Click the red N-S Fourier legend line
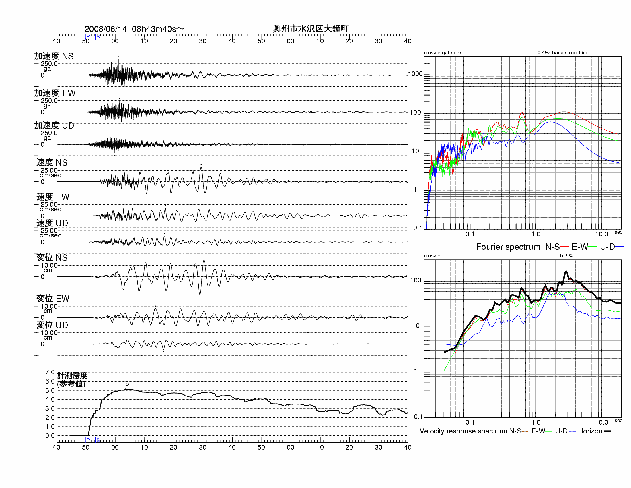 pos(564,247)
